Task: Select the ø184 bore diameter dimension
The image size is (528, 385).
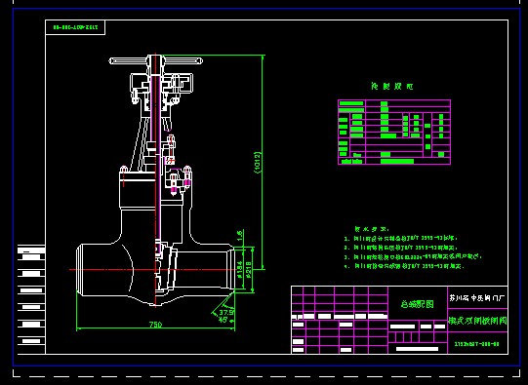Action: point(239,268)
